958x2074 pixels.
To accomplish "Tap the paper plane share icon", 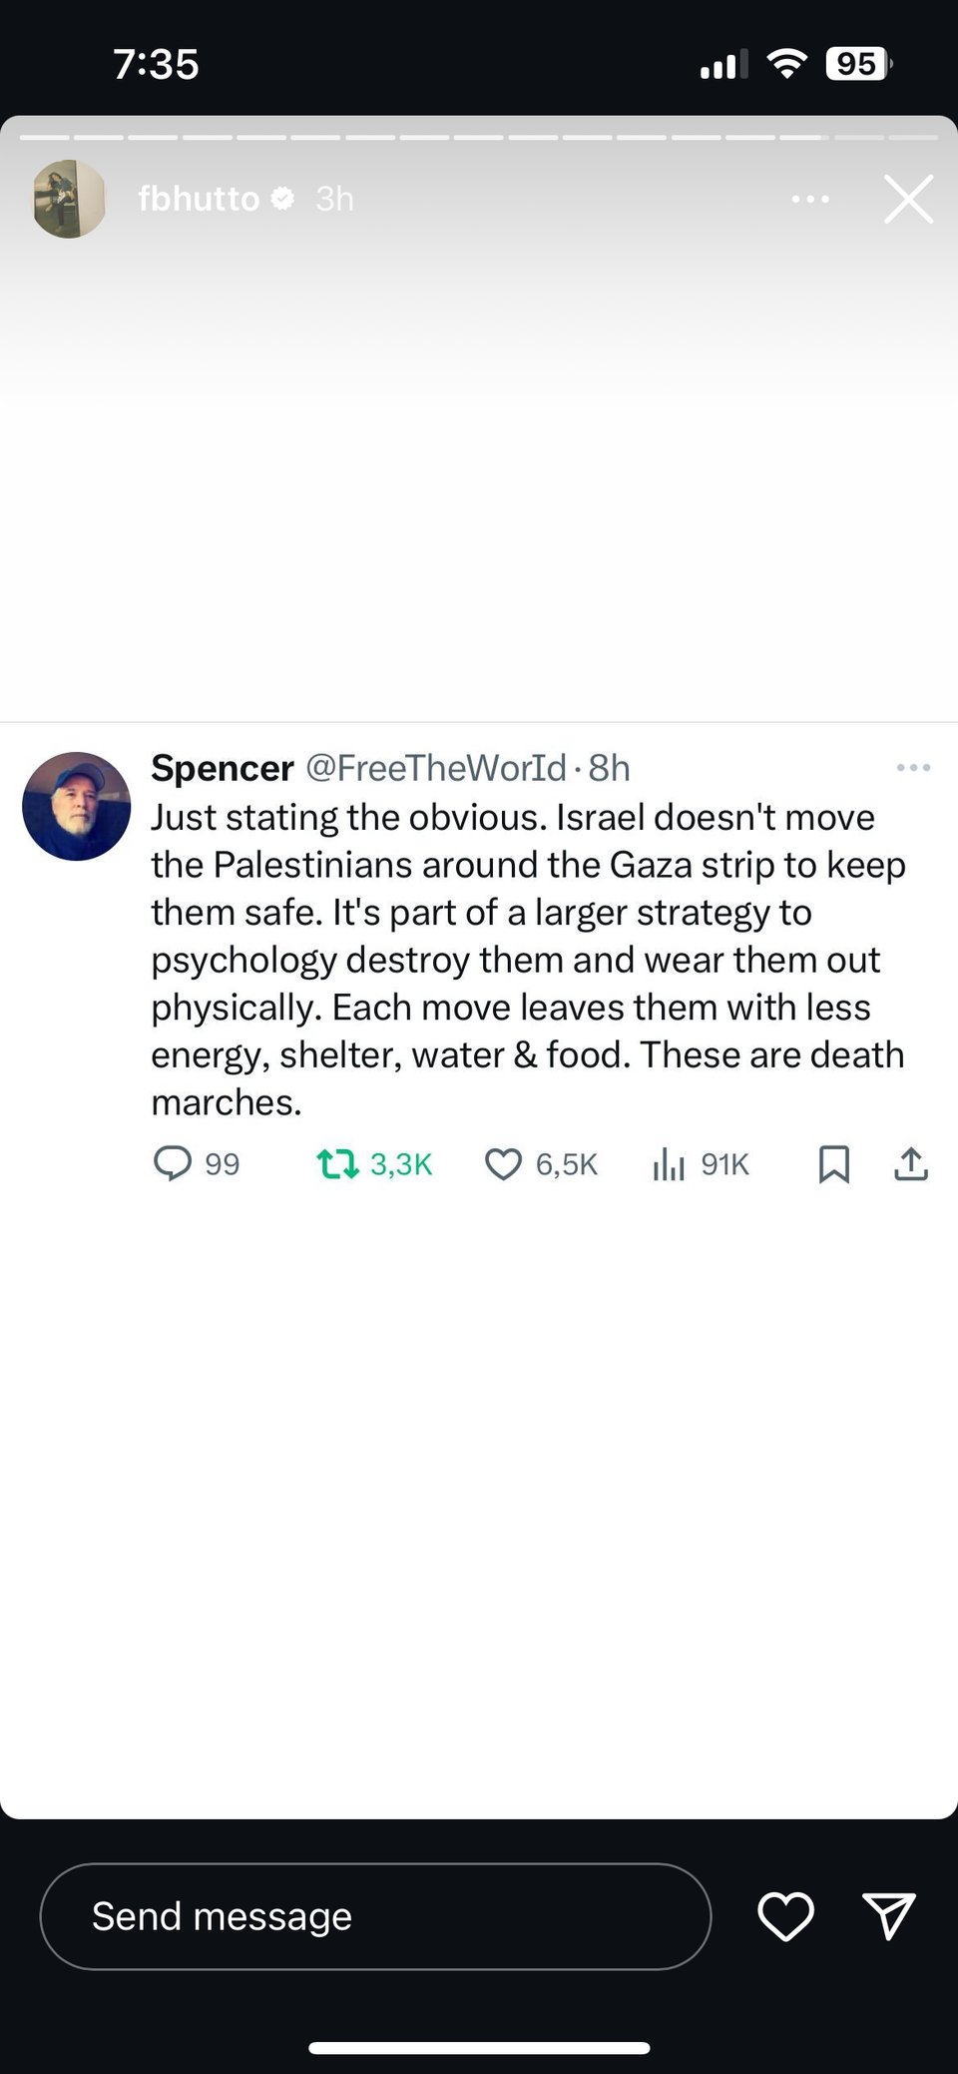I will 887,1916.
